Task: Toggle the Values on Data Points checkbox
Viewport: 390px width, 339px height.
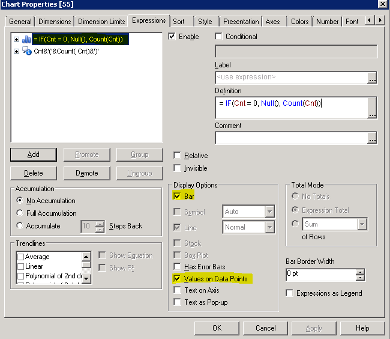Action: pos(177,279)
